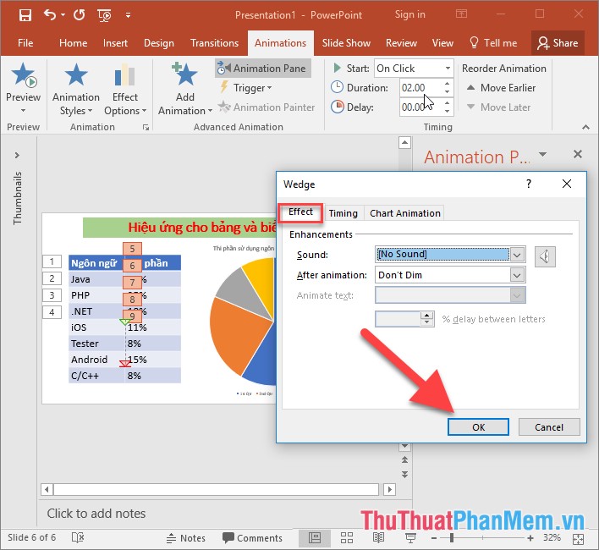Image resolution: width=599 pixels, height=550 pixels.
Task: Click Move Earlier
Action: pyautogui.click(x=501, y=88)
